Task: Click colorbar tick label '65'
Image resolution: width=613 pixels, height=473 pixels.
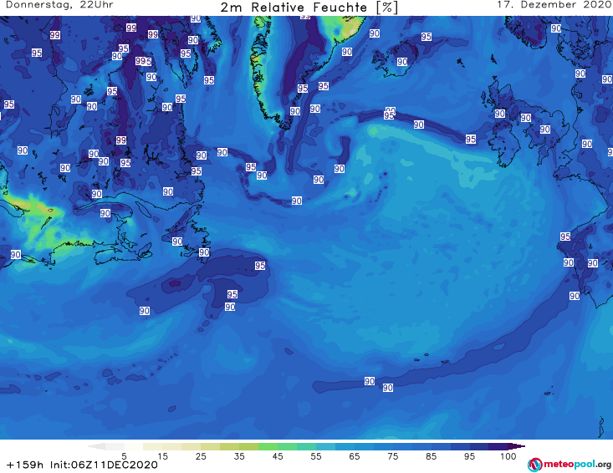Action: 355,456
